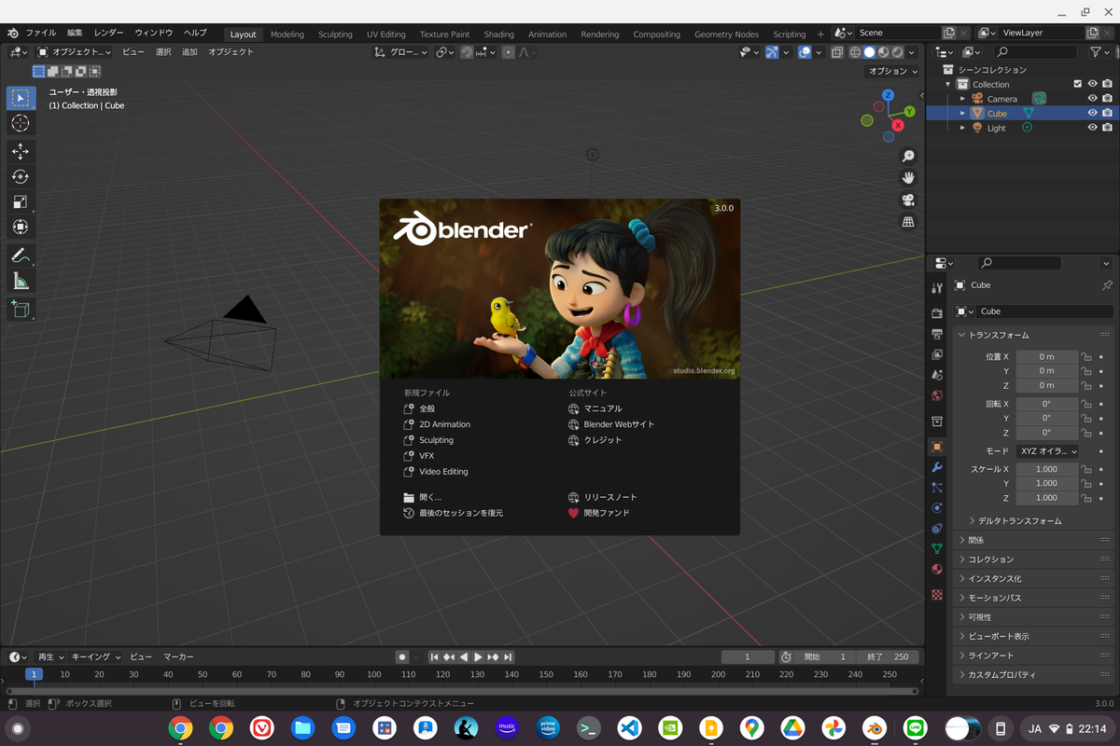
Task: Open オプション dropdown in viewport
Action: pyautogui.click(x=893, y=71)
